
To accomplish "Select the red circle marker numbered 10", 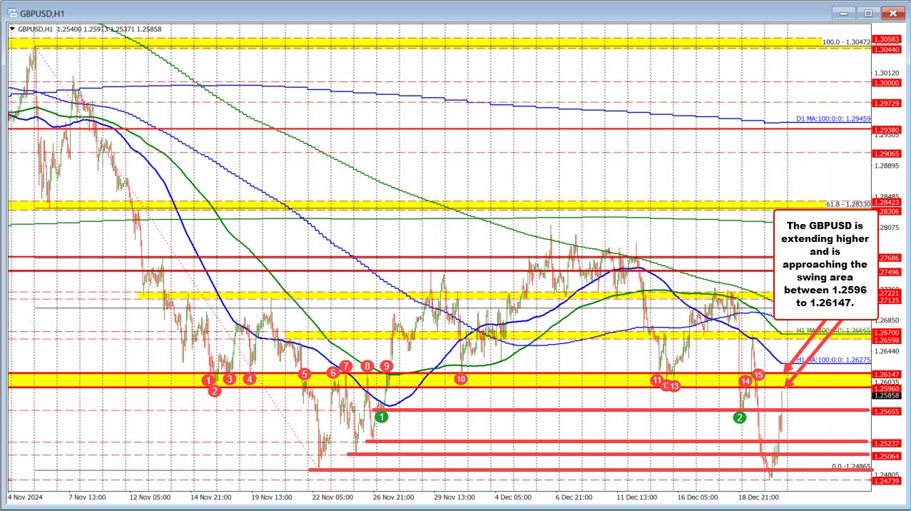I will click(x=460, y=379).
